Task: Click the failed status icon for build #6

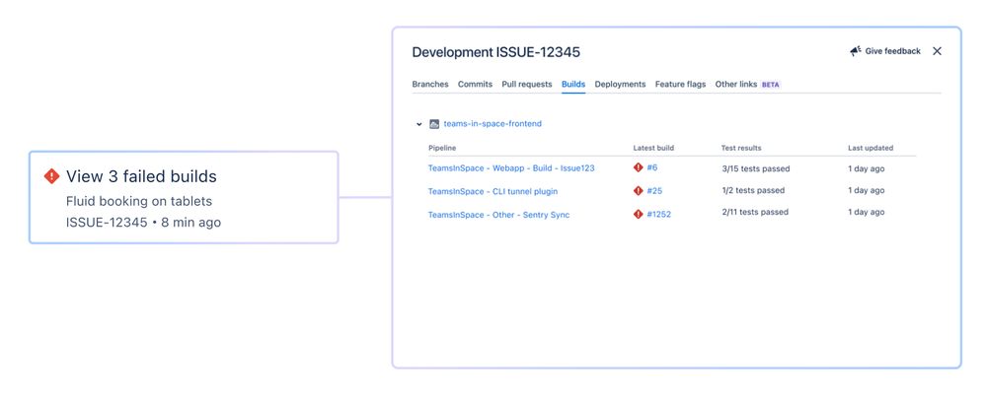Action: coord(639,167)
